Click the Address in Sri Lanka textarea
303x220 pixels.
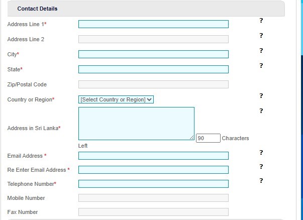(136, 123)
